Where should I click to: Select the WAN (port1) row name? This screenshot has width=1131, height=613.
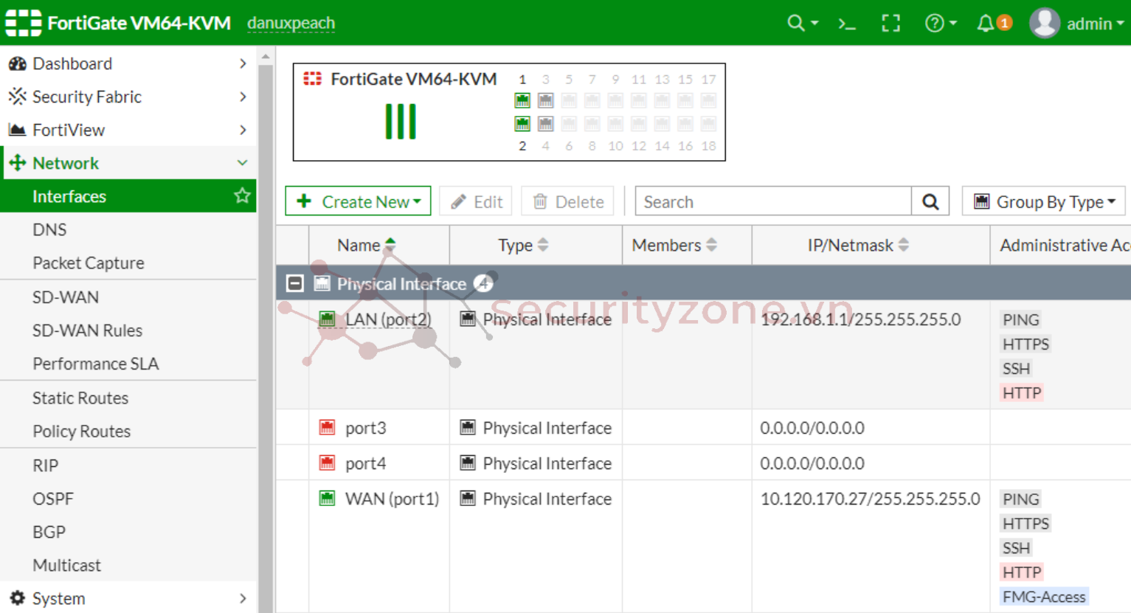tap(392, 499)
